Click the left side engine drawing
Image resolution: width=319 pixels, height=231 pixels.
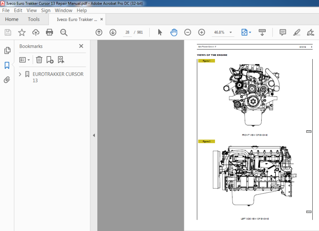[255, 176]
